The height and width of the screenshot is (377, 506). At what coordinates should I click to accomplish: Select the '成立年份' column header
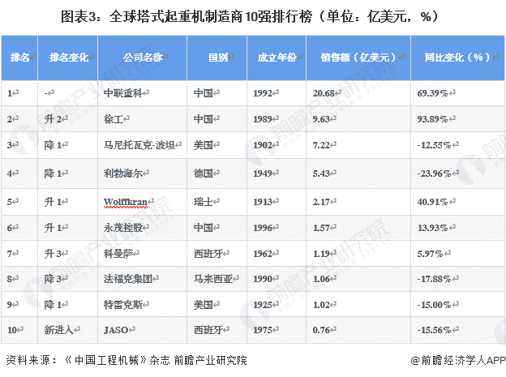[x=277, y=58]
